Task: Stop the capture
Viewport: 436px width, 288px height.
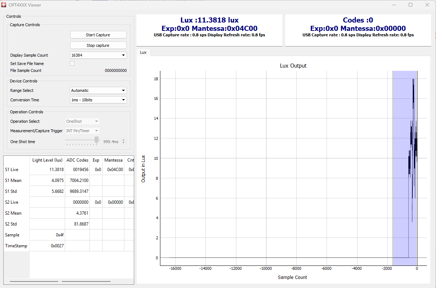Action: 98,45
